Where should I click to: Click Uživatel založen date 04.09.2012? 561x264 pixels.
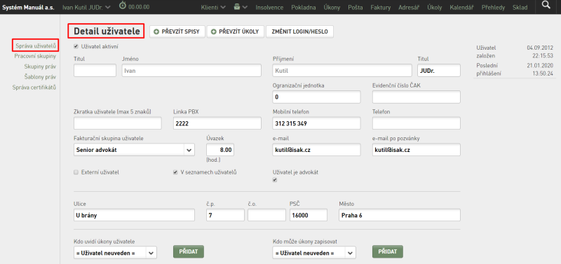click(540, 48)
